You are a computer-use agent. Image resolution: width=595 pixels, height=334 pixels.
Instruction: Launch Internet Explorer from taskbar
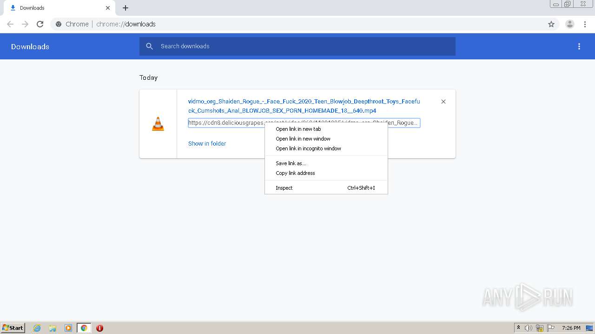point(37,328)
